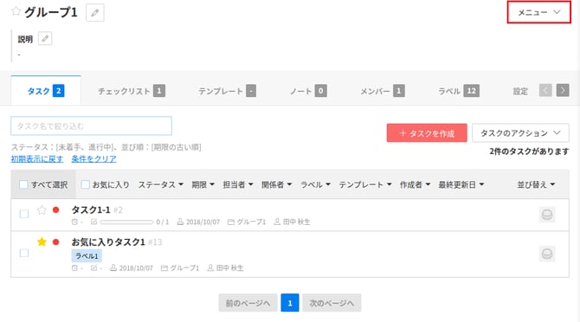Open the メニュー dropdown
This screenshot has width=580, height=322.
[x=539, y=12]
